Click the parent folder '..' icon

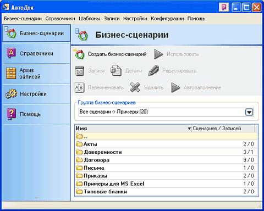click(x=79, y=136)
